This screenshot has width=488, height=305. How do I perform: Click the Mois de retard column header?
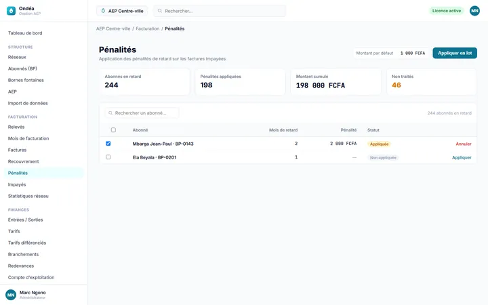click(283, 130)
